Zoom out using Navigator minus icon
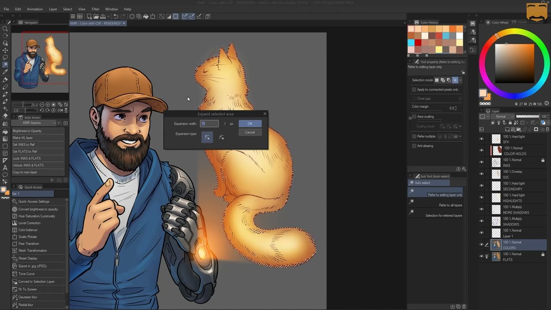Viewport: 551px width, 310px height. point(41,105)
